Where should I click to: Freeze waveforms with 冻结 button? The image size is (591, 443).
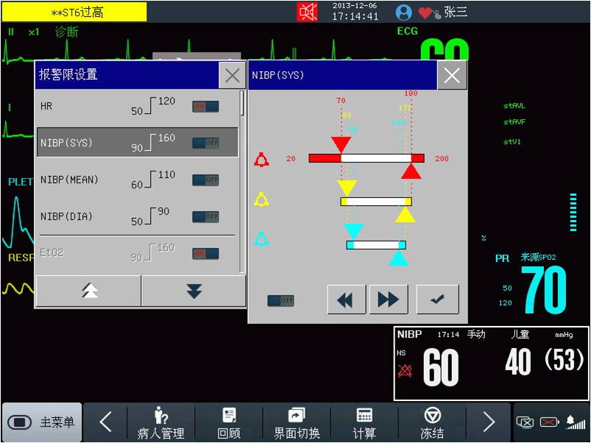point(432,423)
